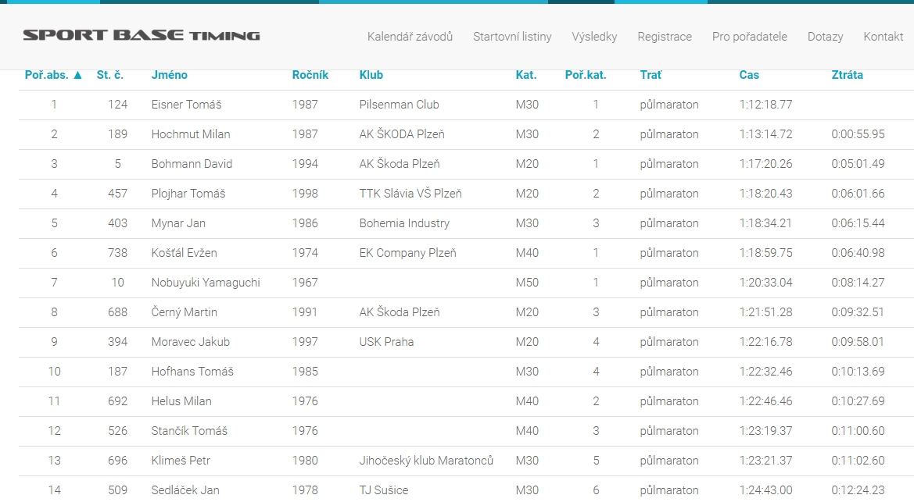Select the name Plojhar Tomáš
Screen dimensions: 914x502
[x=188, y=194]
